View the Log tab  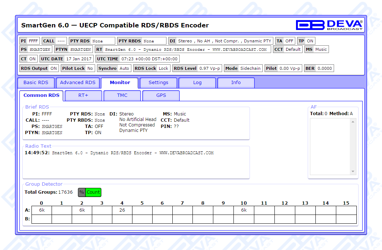(x=197, y=83)
